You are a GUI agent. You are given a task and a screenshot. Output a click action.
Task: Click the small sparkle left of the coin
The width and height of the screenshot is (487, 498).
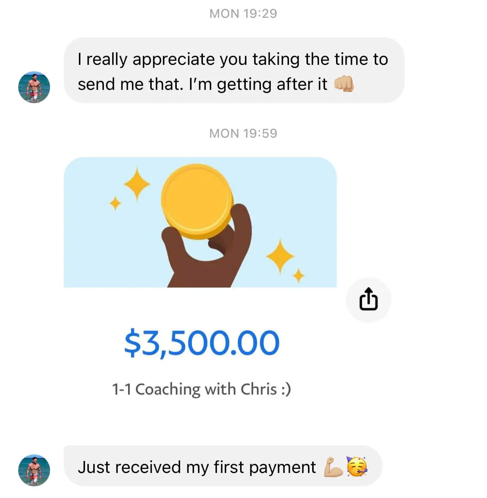(x=115, y=203)
